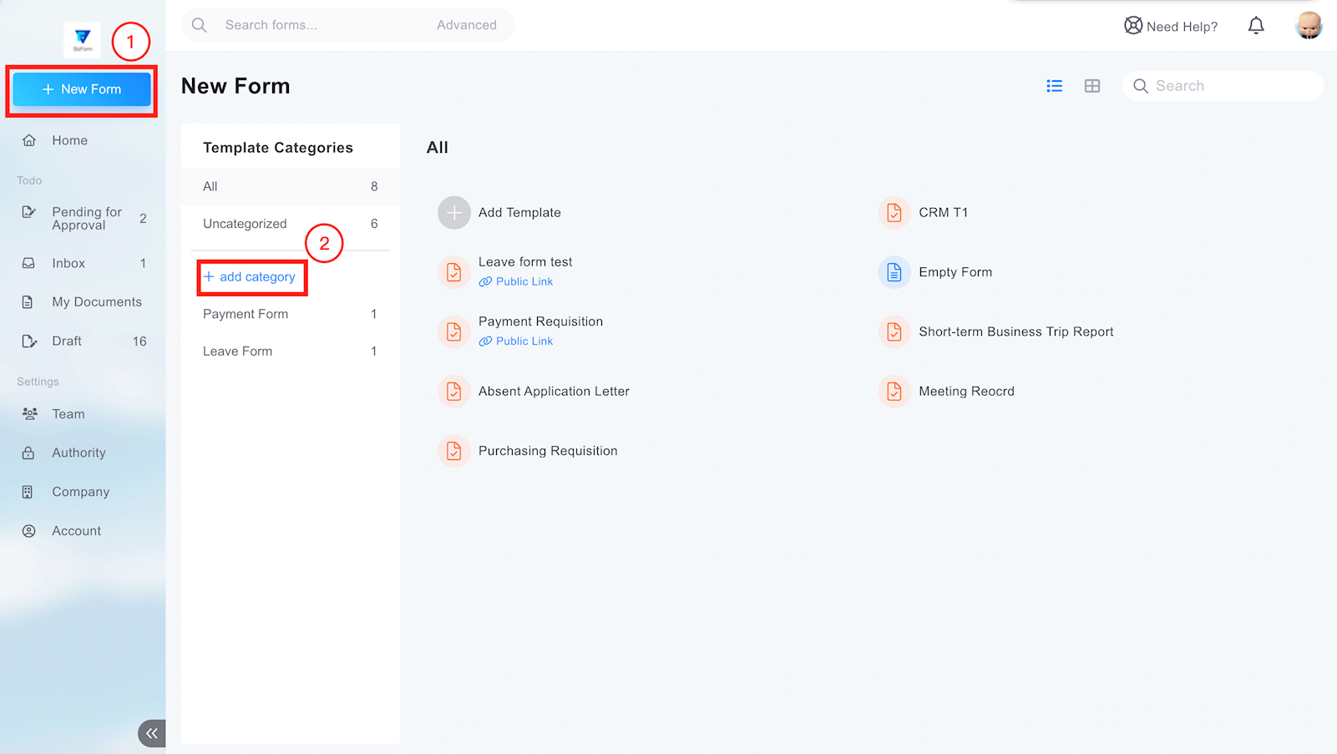Select the Payment Form category
The height and width of the screenshot is (754, 1337).
click(246, 314)
